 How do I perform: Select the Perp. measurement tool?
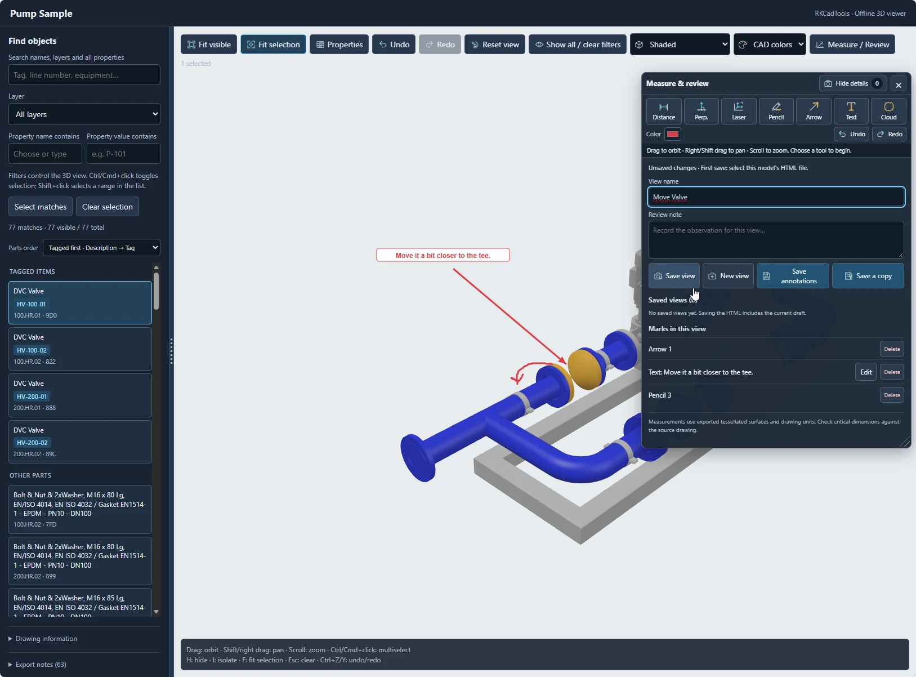click(x=701, y=111)
